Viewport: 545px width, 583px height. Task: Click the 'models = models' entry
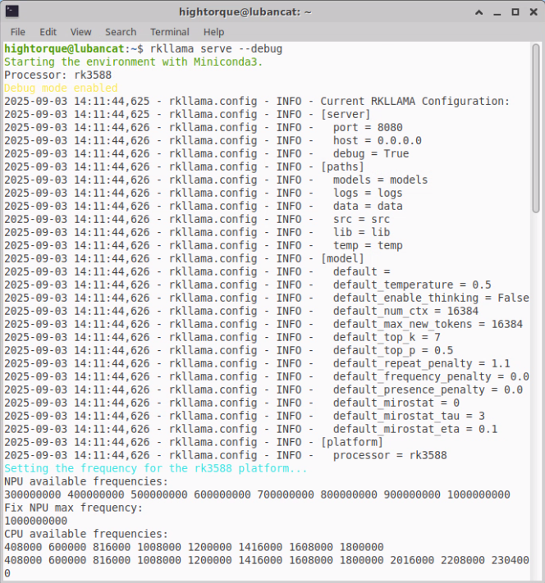point(381,180)
